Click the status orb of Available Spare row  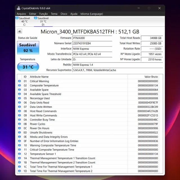point(19,89)
